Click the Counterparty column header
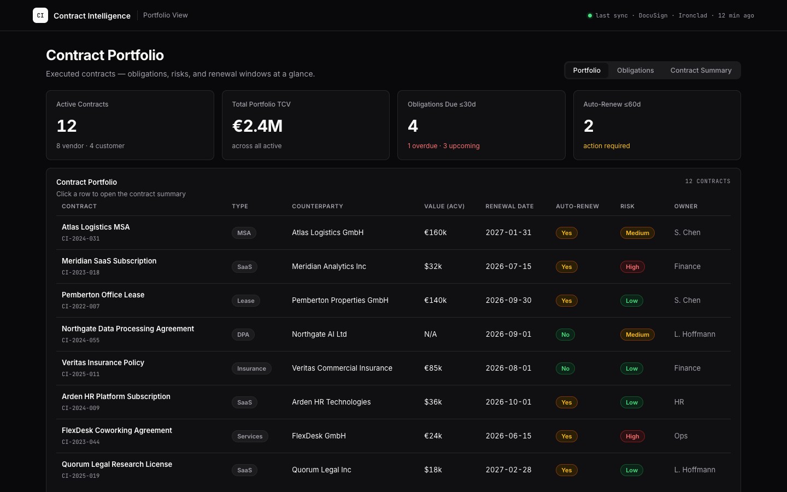This screenshot has width=787, height=492. coord(318,207)
